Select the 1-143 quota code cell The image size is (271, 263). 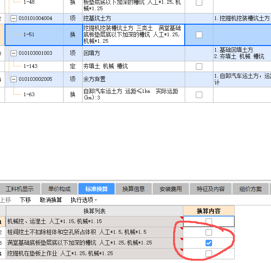[x=34, y=66]
